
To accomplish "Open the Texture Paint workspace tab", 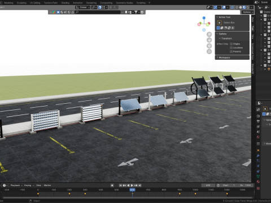I will coord(51,3).
